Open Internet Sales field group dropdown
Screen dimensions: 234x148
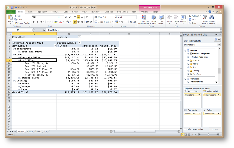219,45
